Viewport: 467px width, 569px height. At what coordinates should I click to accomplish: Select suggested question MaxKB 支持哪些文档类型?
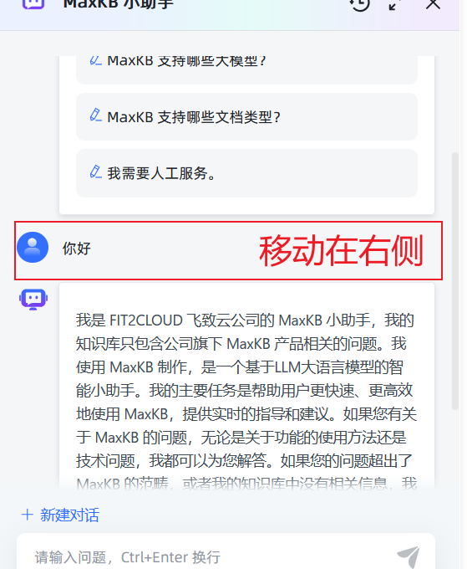[246, 117]
